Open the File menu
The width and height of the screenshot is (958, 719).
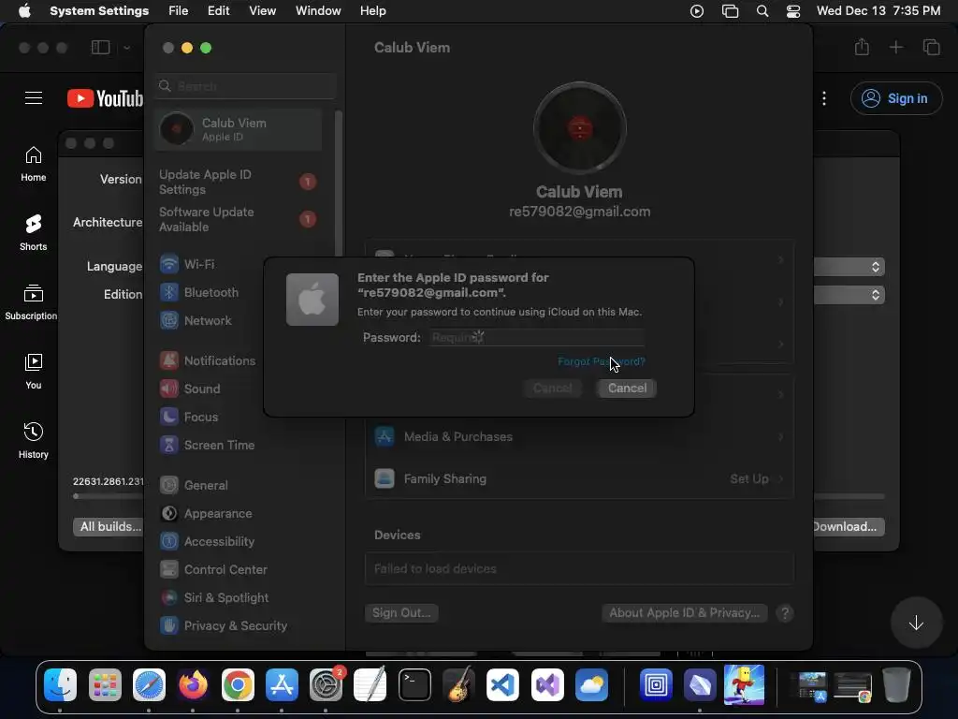(x=179, y=11)
